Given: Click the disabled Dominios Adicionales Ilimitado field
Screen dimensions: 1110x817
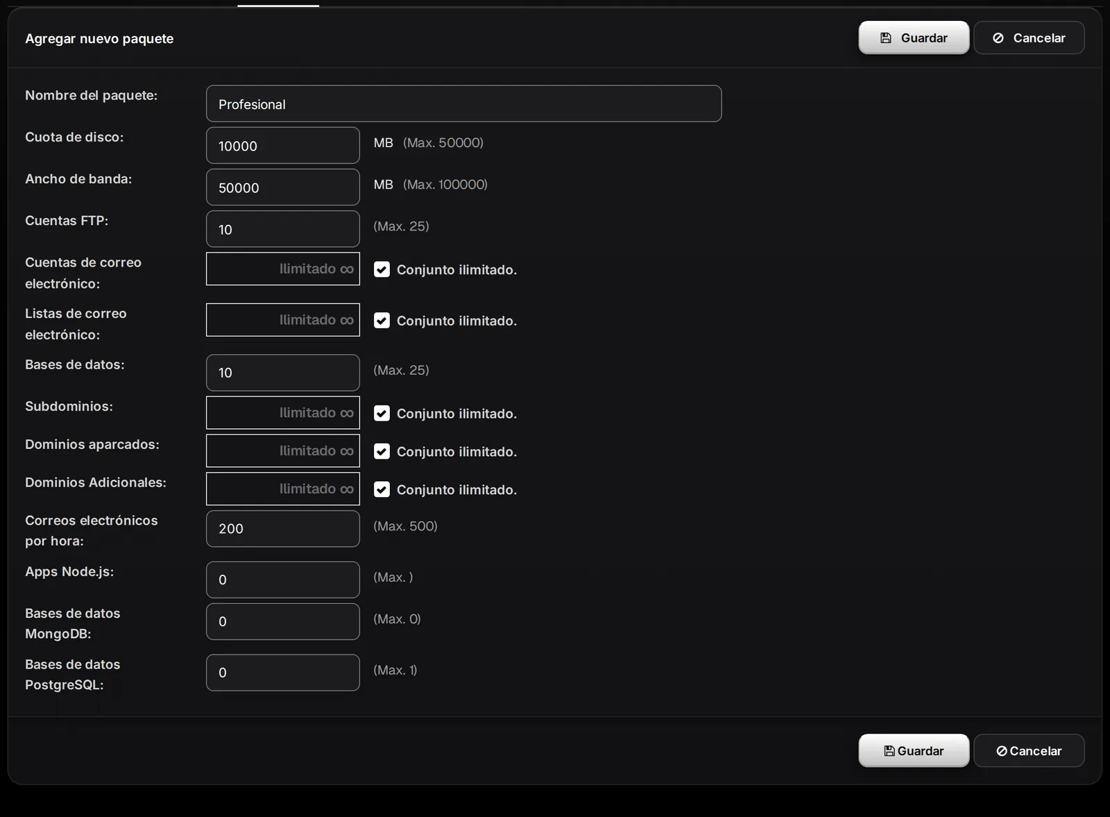Looking at the screenshot, I should click(283, 489).
